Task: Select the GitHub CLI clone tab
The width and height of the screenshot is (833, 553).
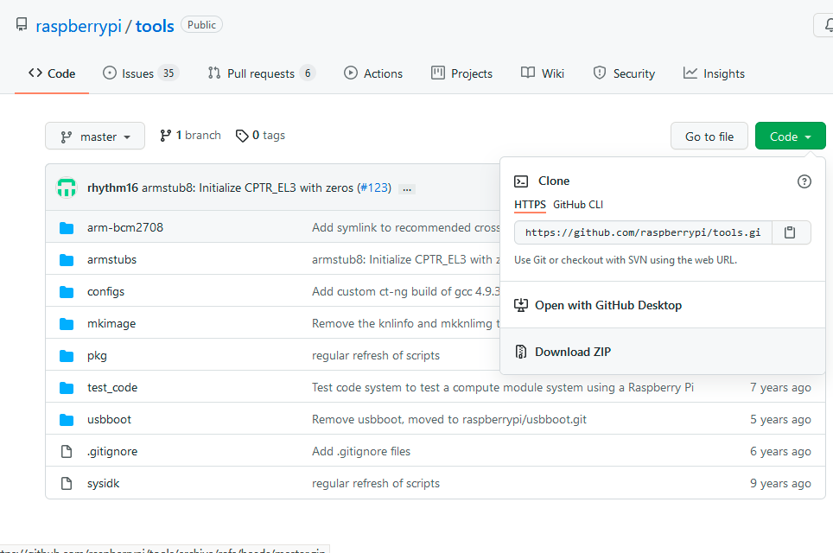Action: click(x=577, y=205)
